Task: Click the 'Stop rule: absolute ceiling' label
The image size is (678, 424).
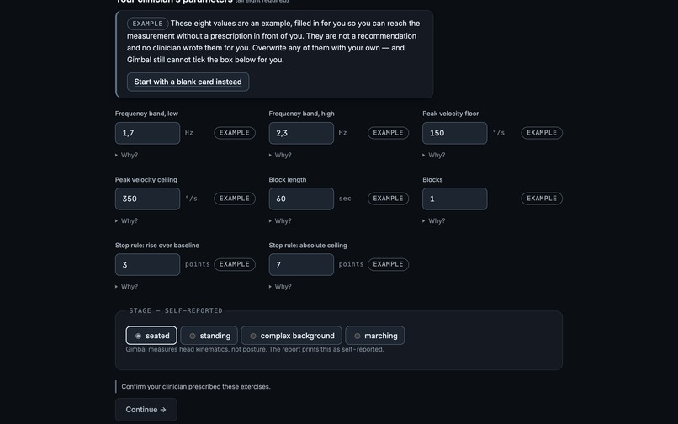Action: tap(308, 246)
